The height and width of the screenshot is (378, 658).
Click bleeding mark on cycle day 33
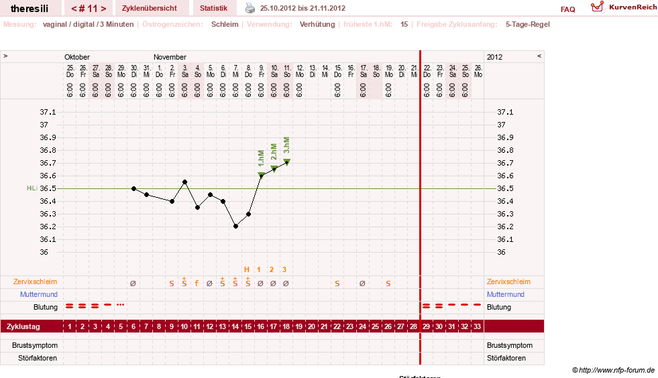[x=477, y=304]
